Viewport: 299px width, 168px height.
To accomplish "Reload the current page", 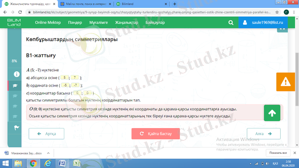I will click(x=20, y=12).
